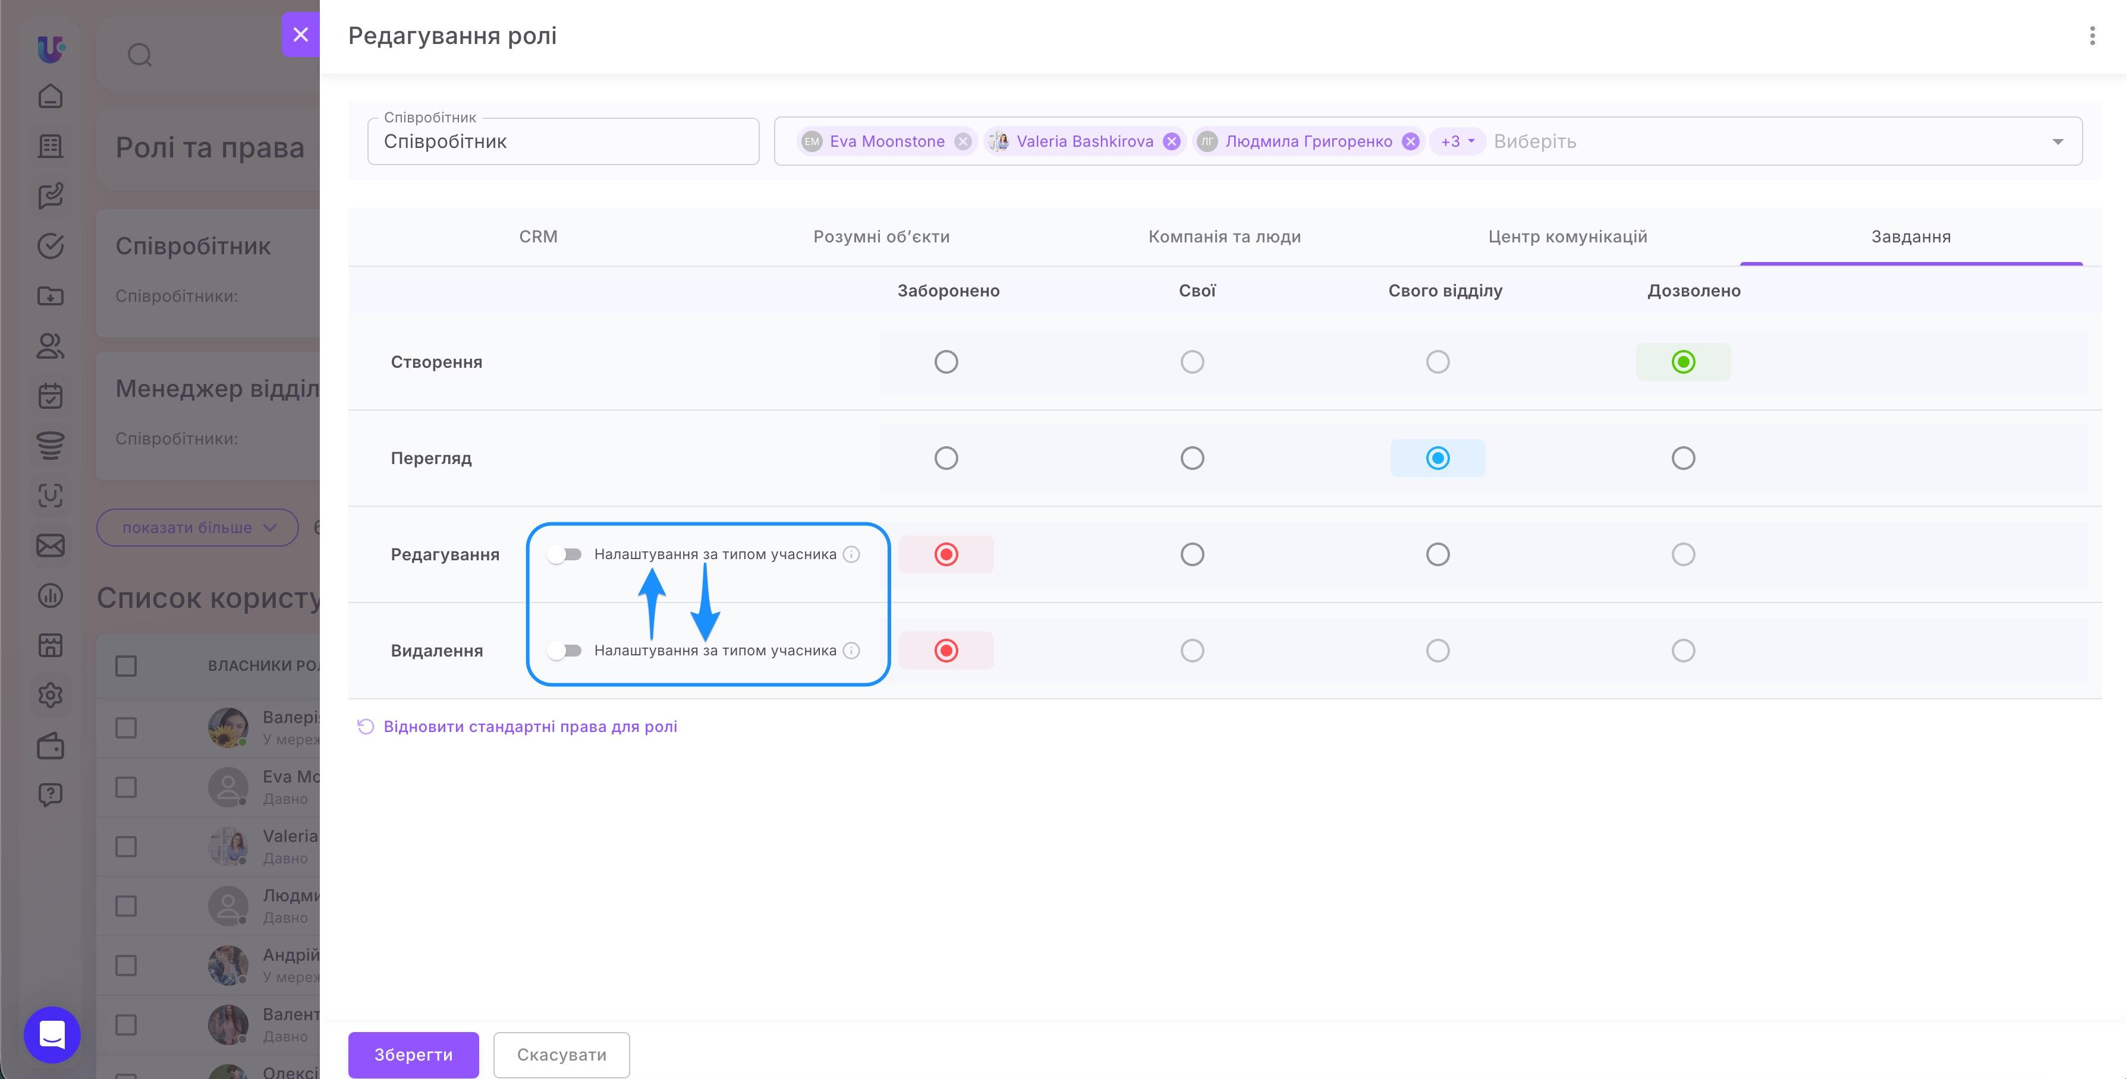This screenshot has width=2126, height=1079.
Task: Open the three-dot options menu
Action: [x=2092, y=36]
